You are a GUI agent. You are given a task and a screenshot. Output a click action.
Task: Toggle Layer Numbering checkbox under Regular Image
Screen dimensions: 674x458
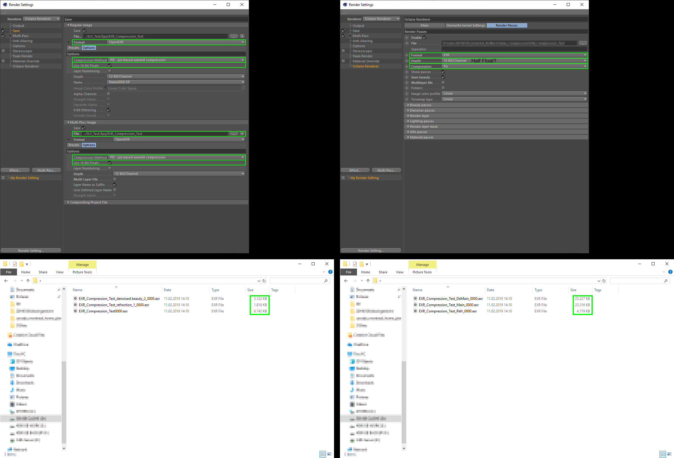click(110, 71)
